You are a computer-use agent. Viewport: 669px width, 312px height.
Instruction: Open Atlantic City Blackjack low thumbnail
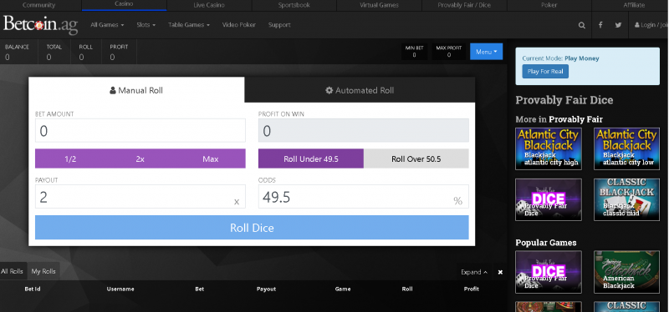tap(626, 148)
